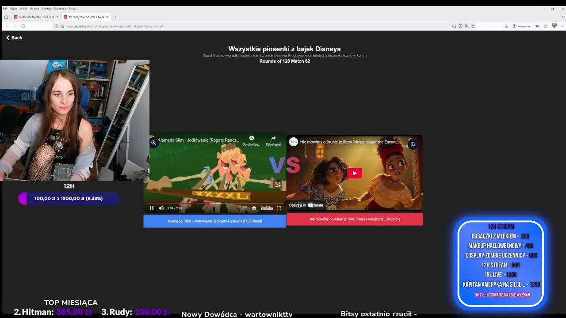Image resolution: width=566 pixels, height=318 pixels.
Task: Open the Edycja menu
Action: 13,8
